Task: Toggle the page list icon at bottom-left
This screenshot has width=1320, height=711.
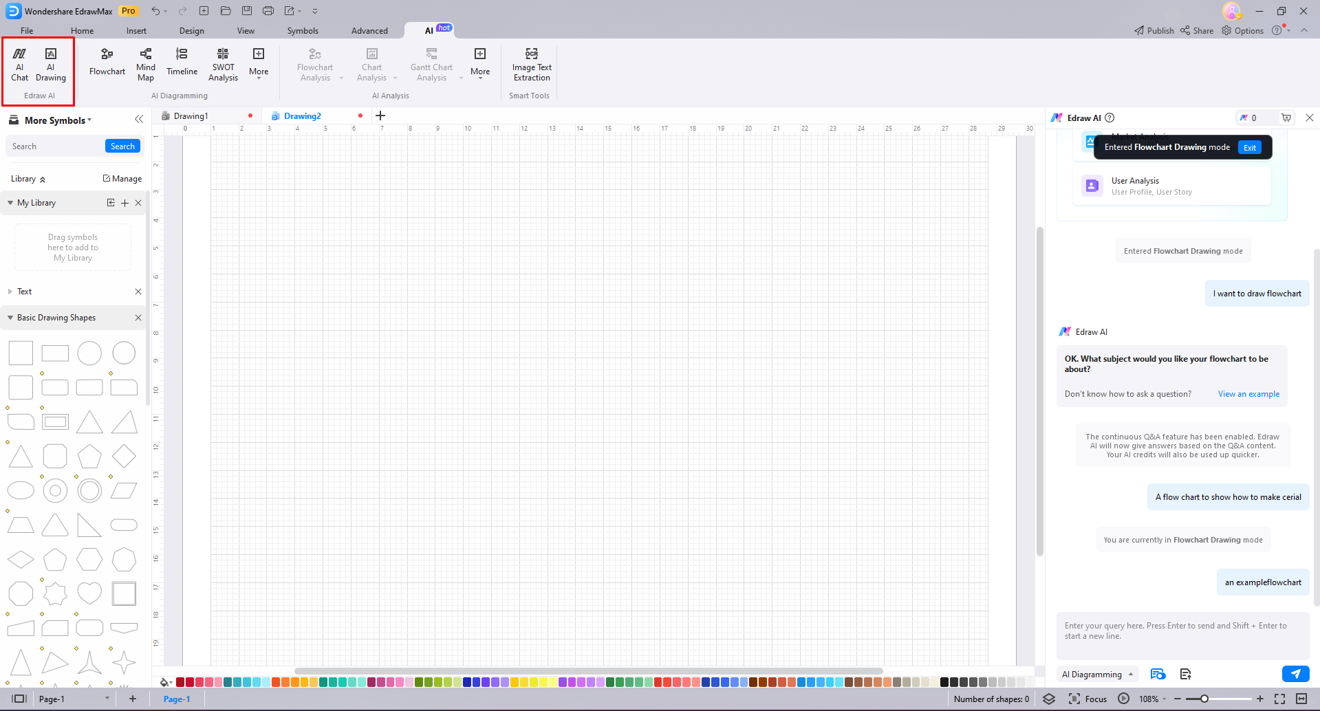Action: click(x=19, y=699)
